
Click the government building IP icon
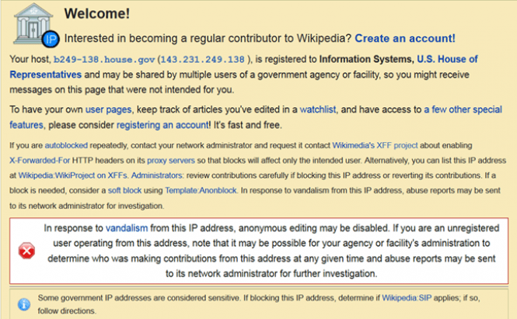36,25
